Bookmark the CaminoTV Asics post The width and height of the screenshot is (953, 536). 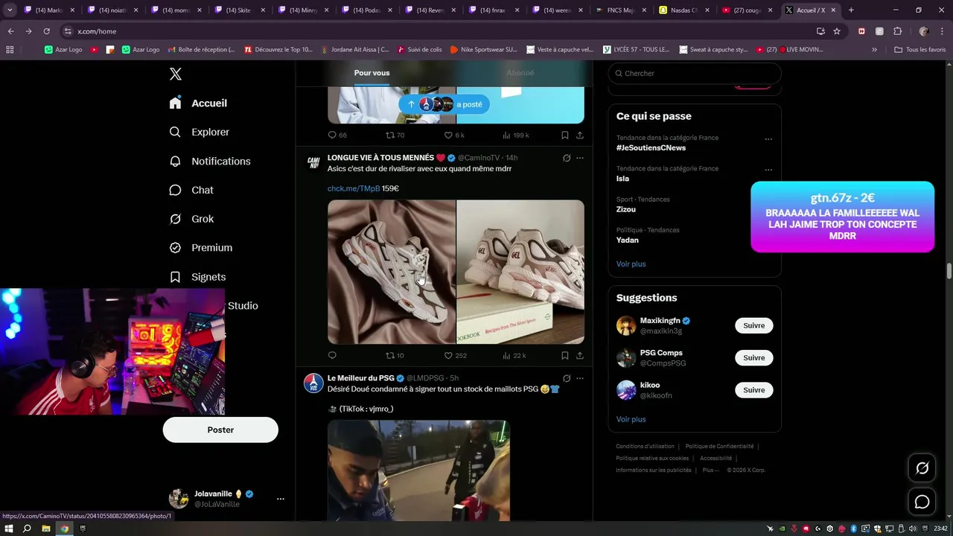[x=564, y=356]
